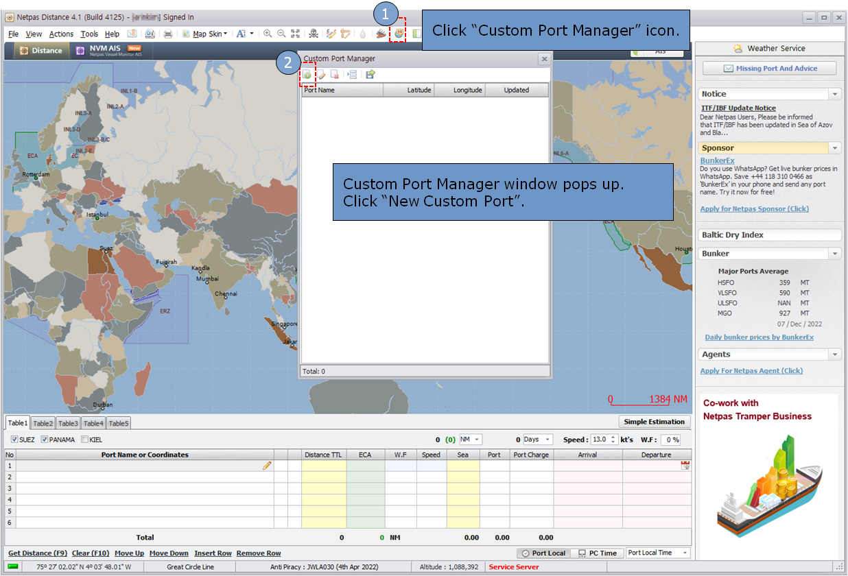
Task: Click the Missing Port And Advice button
Action: (769, 69)
